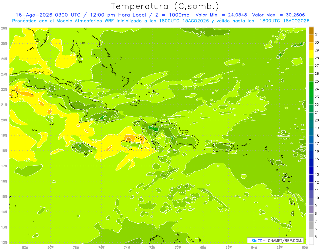The image size is (324, 251).
Task: Click the '72W' longitude axis label
Action: coord(152,247)
